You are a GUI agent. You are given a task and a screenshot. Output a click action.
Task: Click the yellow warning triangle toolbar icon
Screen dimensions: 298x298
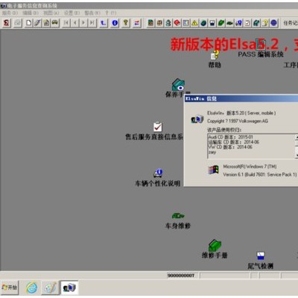point(194,23)
